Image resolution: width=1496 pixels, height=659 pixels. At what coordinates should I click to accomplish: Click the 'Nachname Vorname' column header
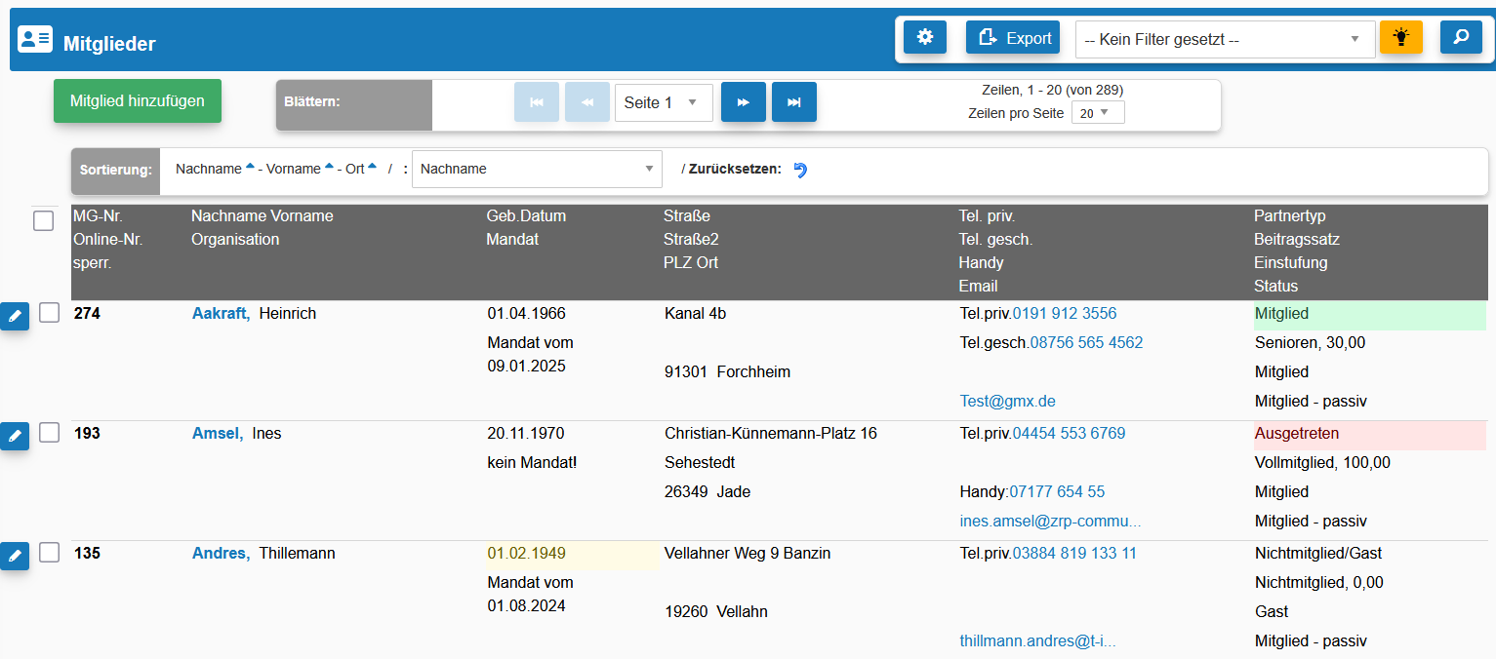click(262, 215)
